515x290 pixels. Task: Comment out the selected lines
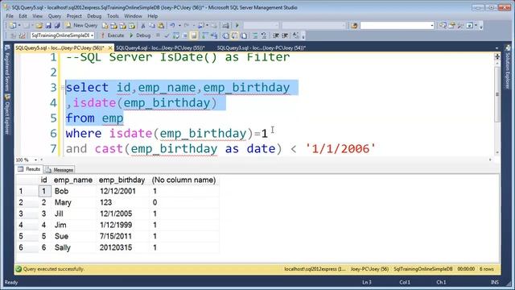tap(255, 35)
